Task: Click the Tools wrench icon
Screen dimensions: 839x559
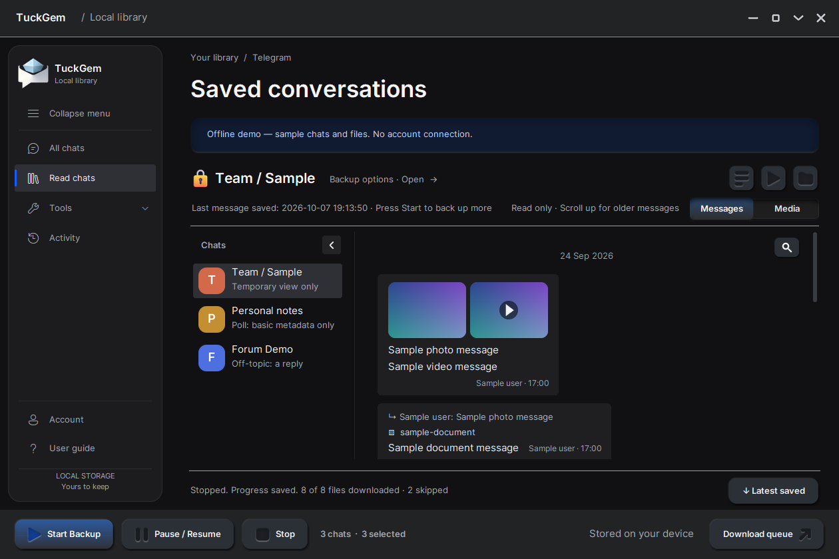Action: point(33,208)
